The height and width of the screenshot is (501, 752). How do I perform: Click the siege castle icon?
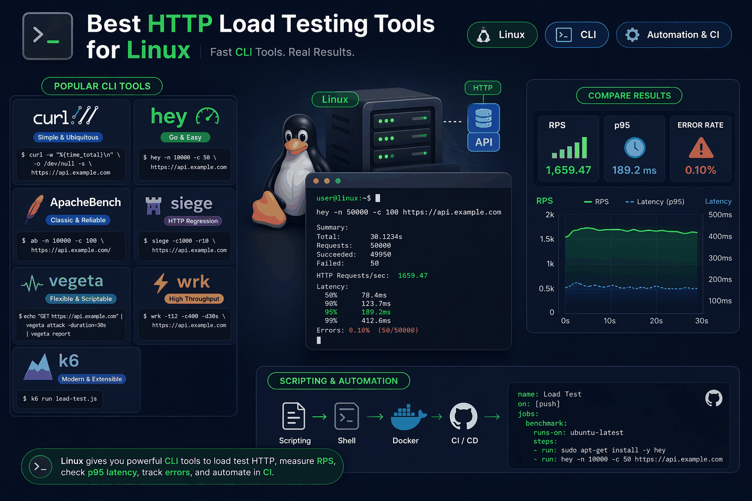coord(153,205)
